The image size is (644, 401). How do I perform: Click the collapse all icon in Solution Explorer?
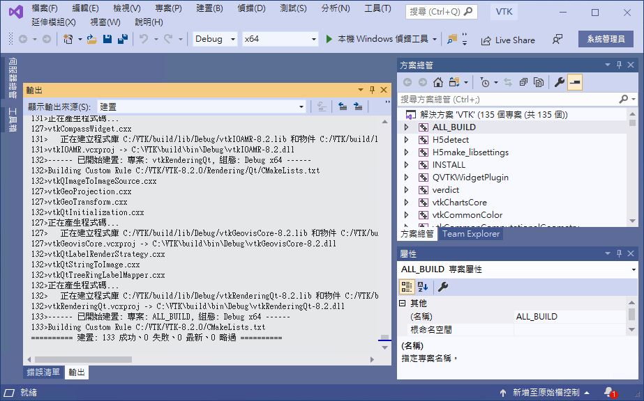coord(523,82)
